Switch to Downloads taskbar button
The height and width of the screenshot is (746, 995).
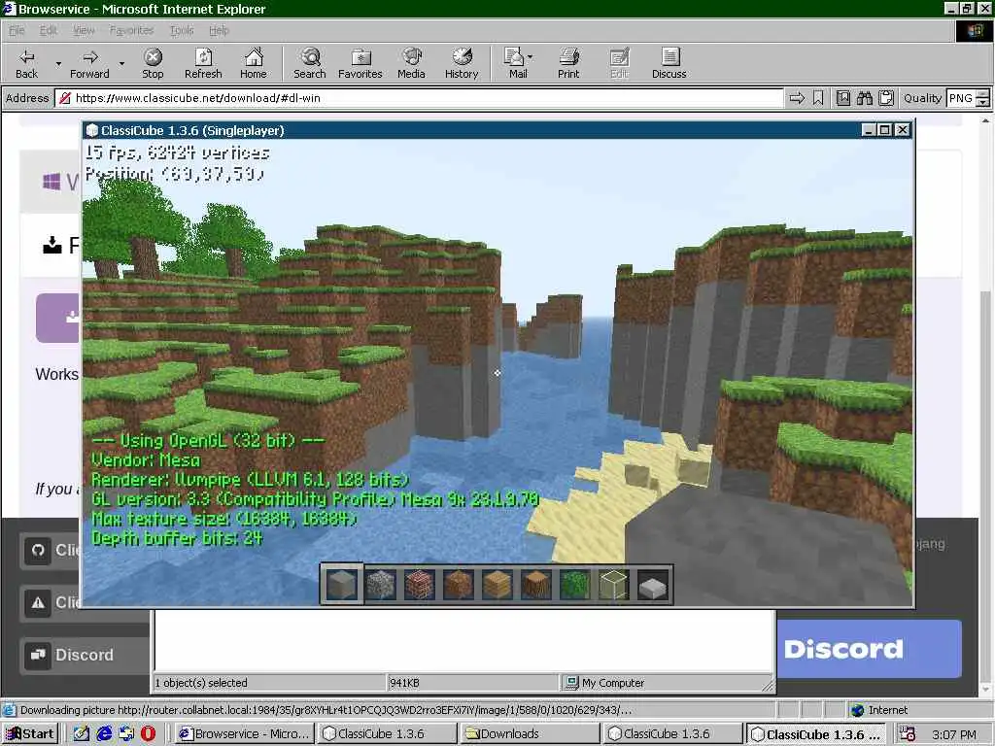pos(529,733)
